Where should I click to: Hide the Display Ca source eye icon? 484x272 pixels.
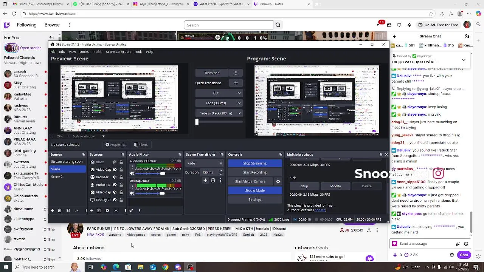115,200
